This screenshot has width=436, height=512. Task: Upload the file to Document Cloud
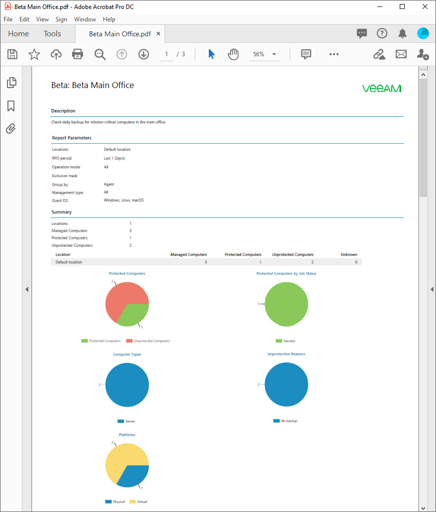tap(56, 54)
